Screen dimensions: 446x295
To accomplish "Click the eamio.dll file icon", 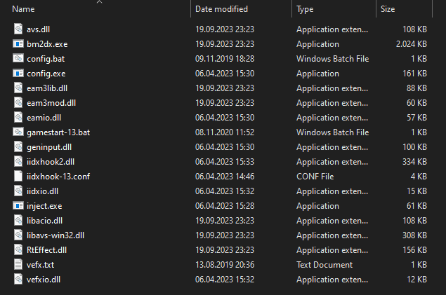I will 19,118.
